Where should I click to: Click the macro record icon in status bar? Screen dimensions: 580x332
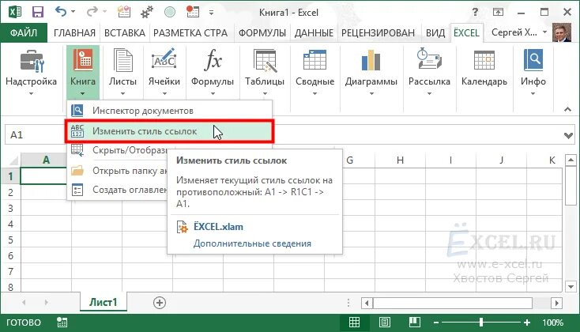(x=62, y=323)
